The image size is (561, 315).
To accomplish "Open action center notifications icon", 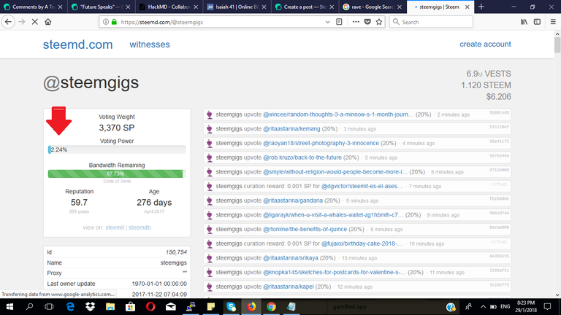I will pos(547,306).
